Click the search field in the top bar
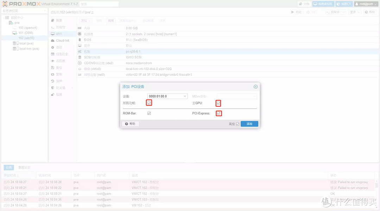 (99, 4)
